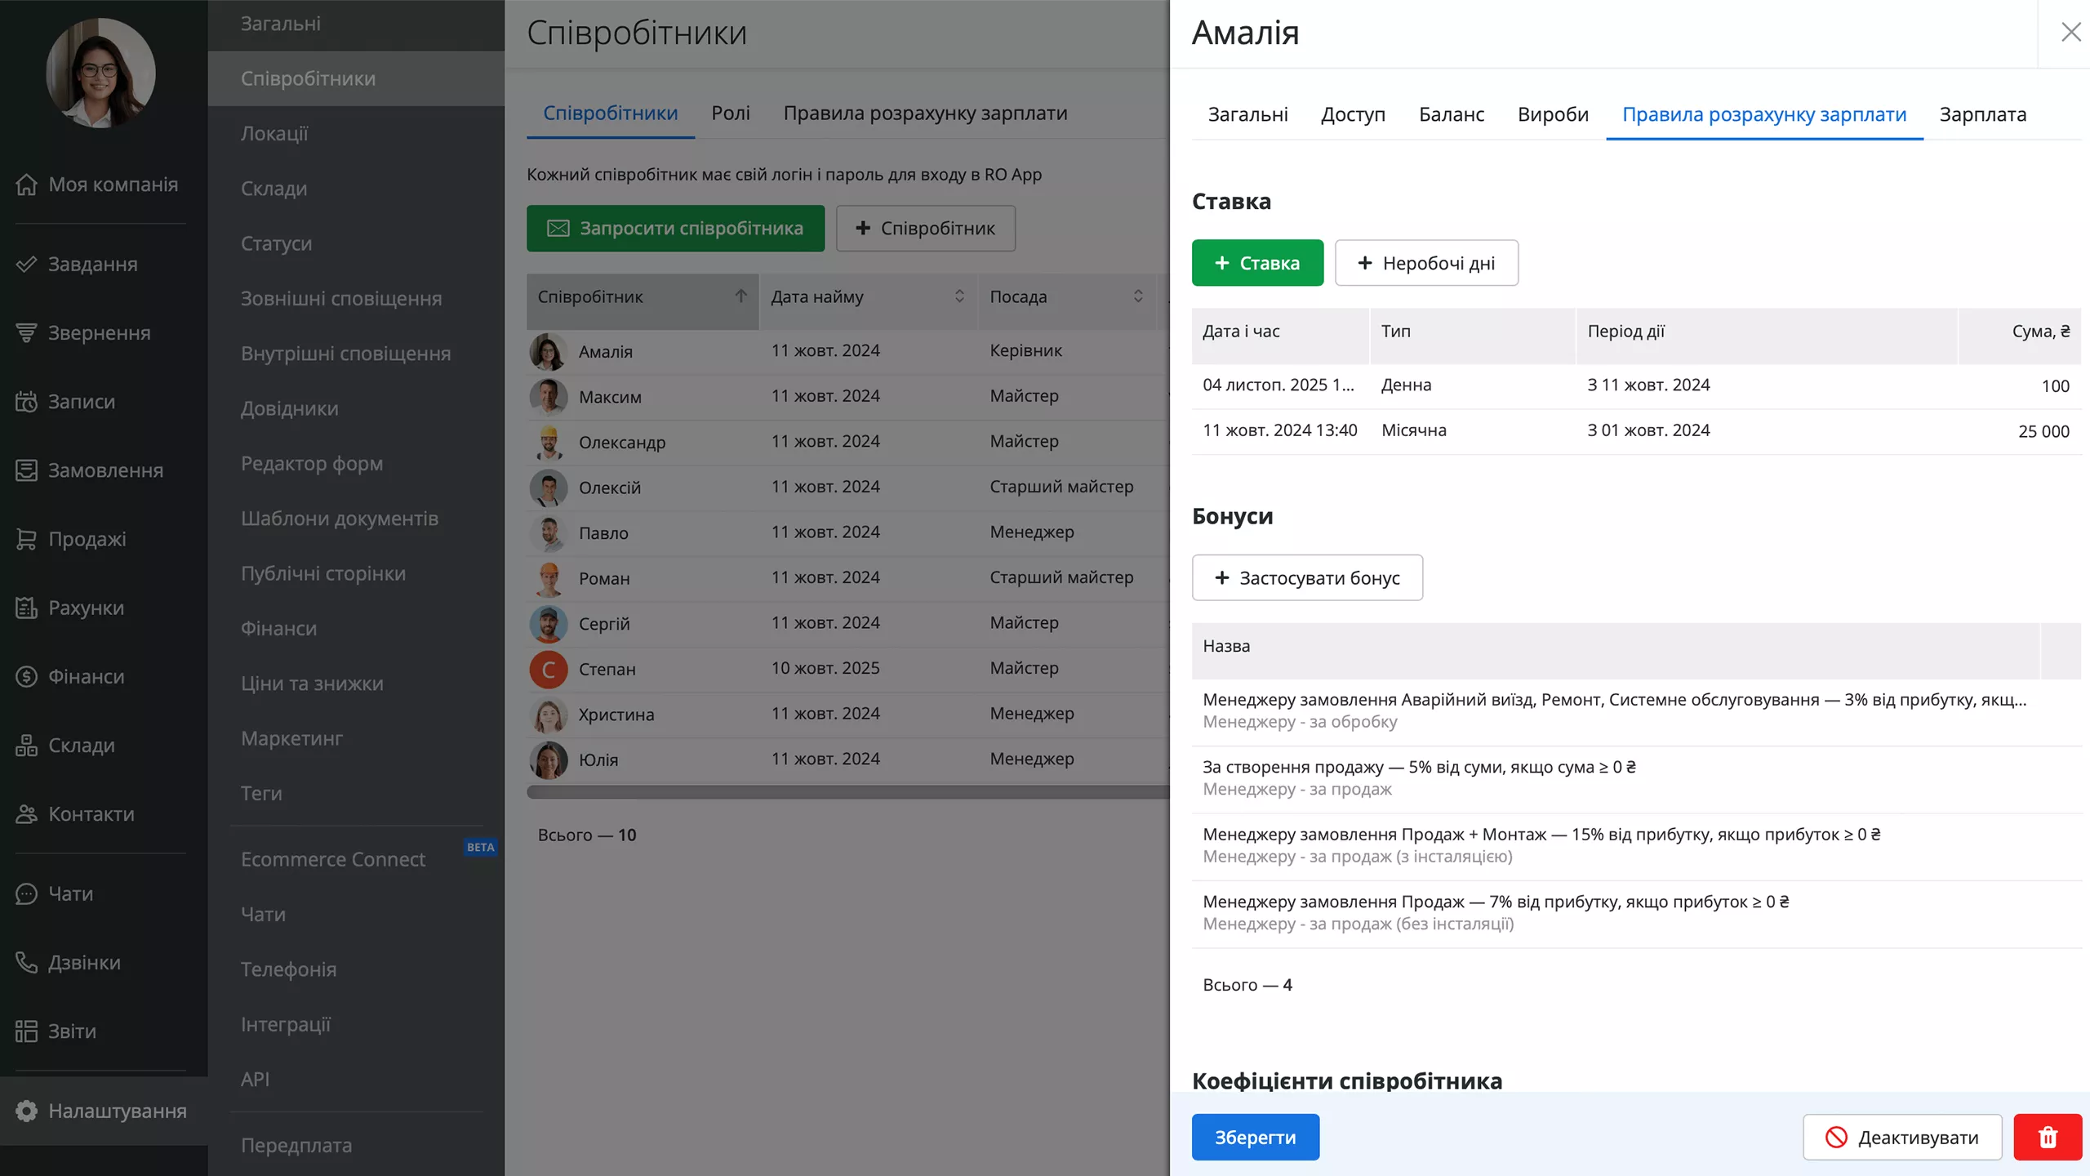This screenshot has height=1176, width=2090.
Task: Click the horizontal scrollbar under the employees table
Action: 847,792
